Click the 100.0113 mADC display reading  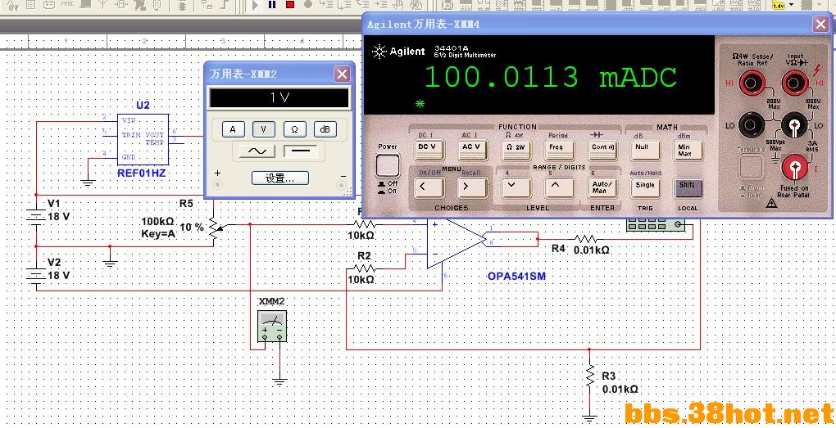[x=550, y=78]
